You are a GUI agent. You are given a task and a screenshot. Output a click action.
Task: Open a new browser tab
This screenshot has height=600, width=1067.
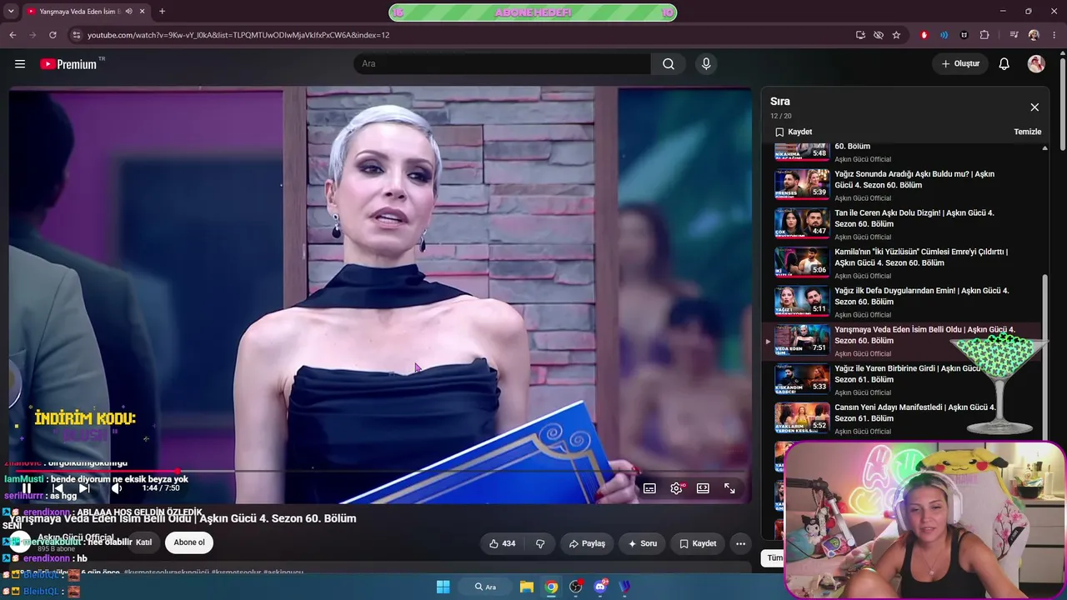(x=162, y=12)
